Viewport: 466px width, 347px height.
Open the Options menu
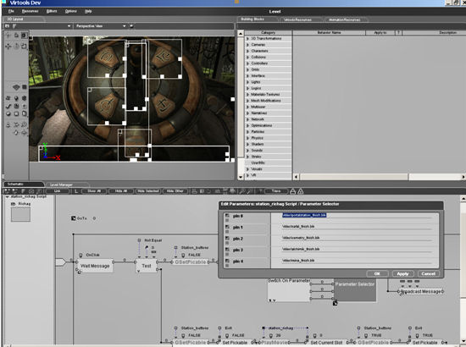pos(70,11)
